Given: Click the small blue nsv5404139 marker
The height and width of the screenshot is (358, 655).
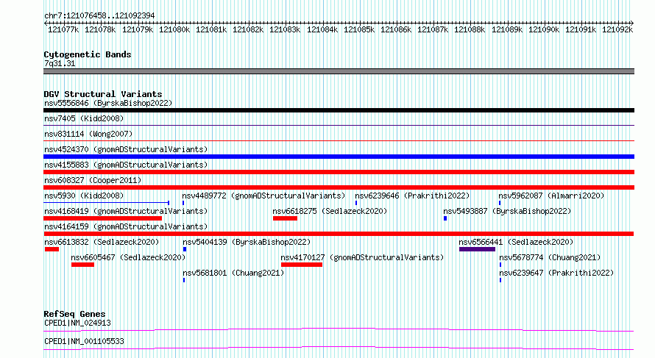Looking at the screenshot, I should pos(185,249).
